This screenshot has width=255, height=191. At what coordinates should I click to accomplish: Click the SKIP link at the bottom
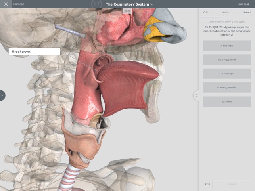pos(207,185)
